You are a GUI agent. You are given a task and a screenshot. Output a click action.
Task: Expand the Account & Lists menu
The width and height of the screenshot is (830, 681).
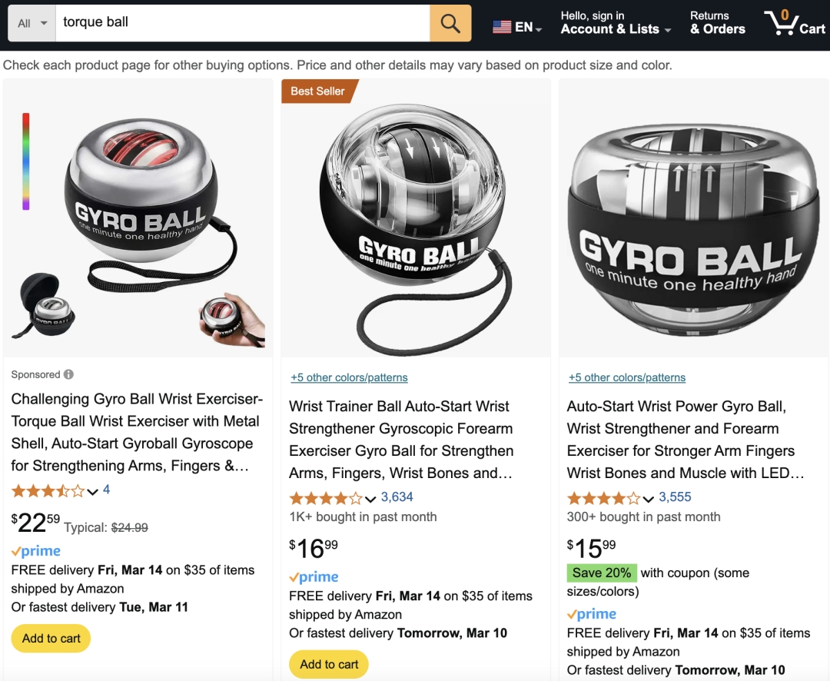615,23
